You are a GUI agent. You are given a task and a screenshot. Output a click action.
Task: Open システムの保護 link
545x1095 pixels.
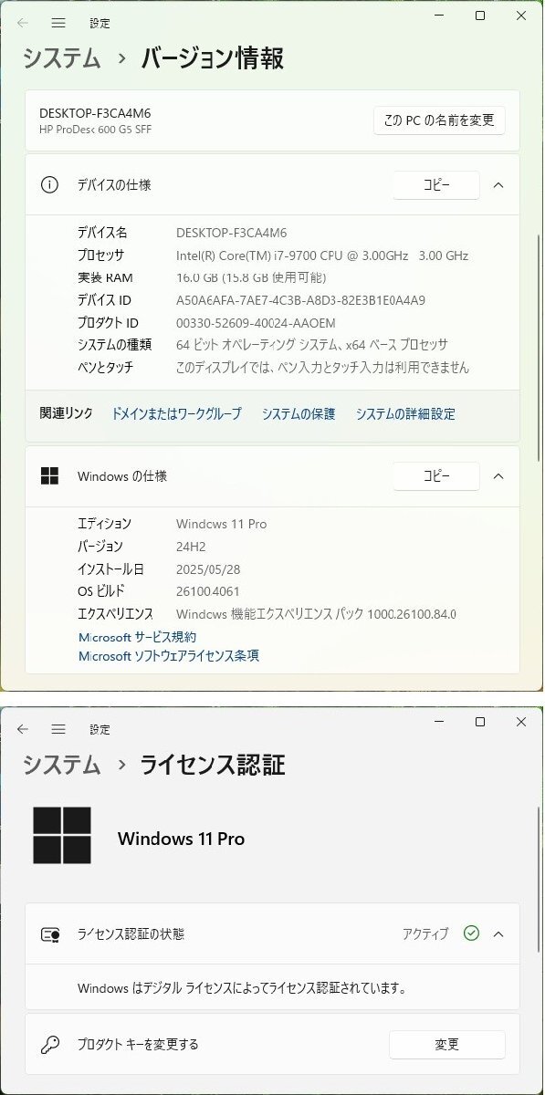(x=299, y=413)
